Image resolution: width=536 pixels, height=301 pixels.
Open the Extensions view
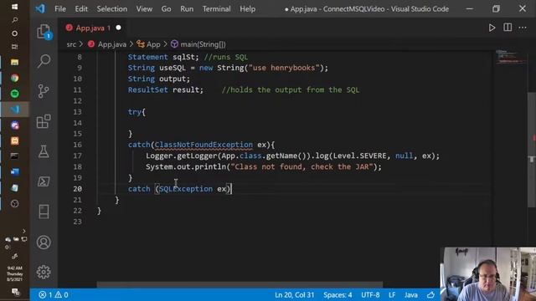click(x=44, y=121)
